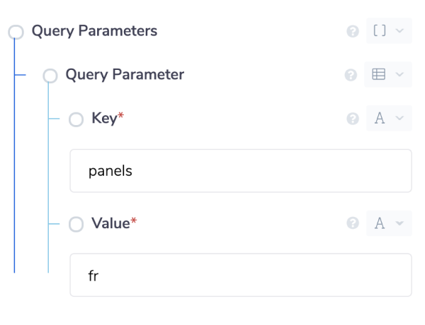Viewport: 425px width, 325px height.
Task: Toggle the circle next to Value
Action: (76, 225)
